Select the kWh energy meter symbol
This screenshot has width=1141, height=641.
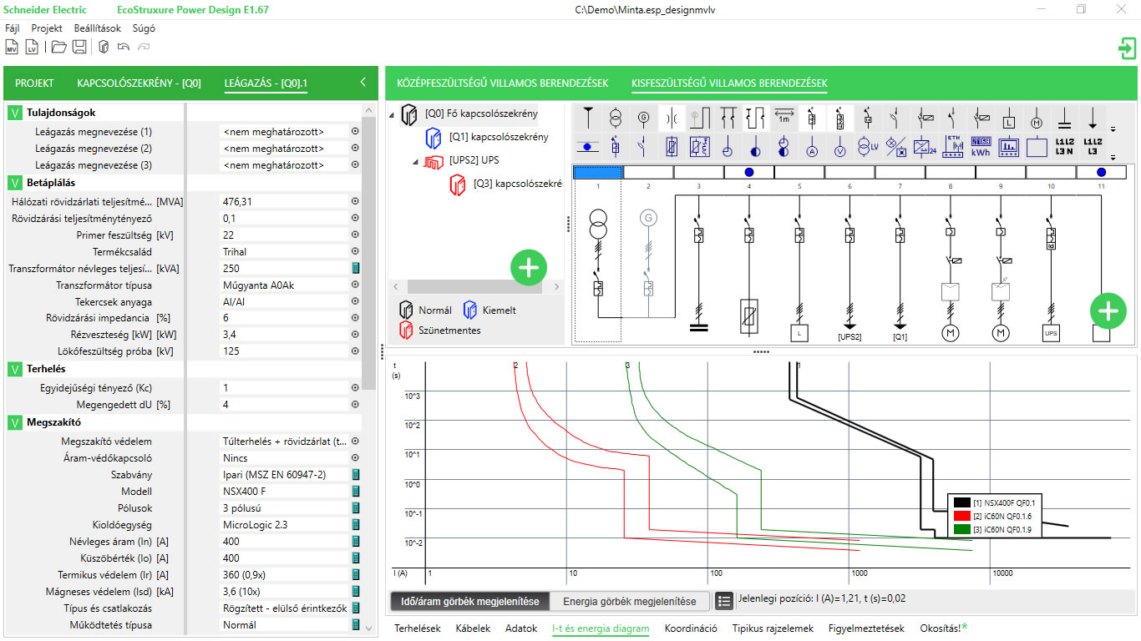coord(980,147)
